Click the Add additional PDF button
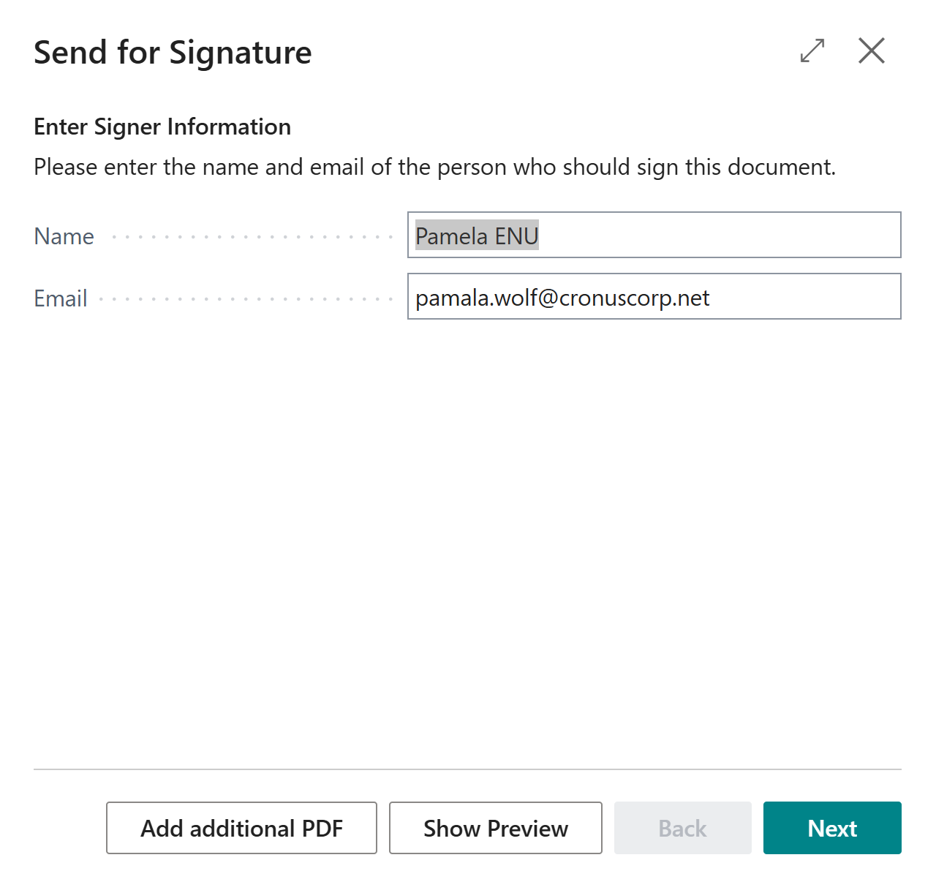The width and height of the screenshot is (936, 882). click(x=241, y=828)
